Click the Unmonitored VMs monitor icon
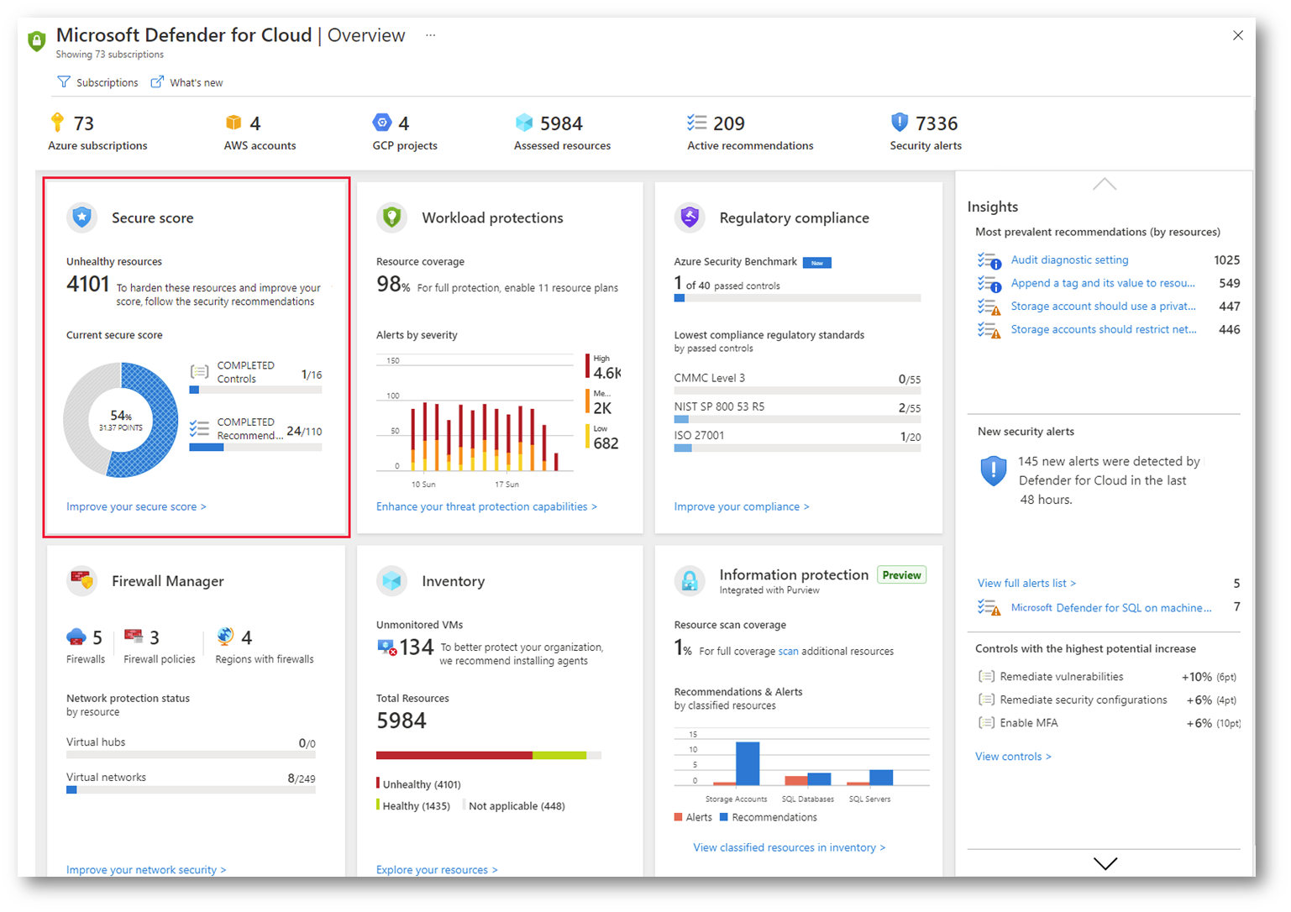Screen dimensions: 1291x912 [x=386, y=647]
